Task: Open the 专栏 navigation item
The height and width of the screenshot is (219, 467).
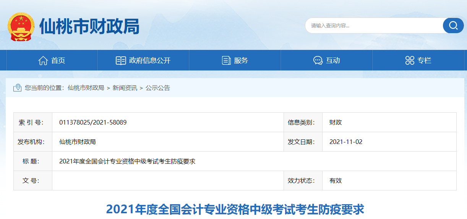Action: pos(424,61)
